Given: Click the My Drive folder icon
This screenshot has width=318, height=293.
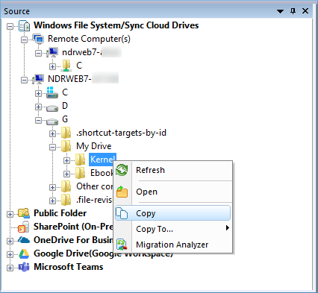Looking at the screenshot, I should (66, 146).
